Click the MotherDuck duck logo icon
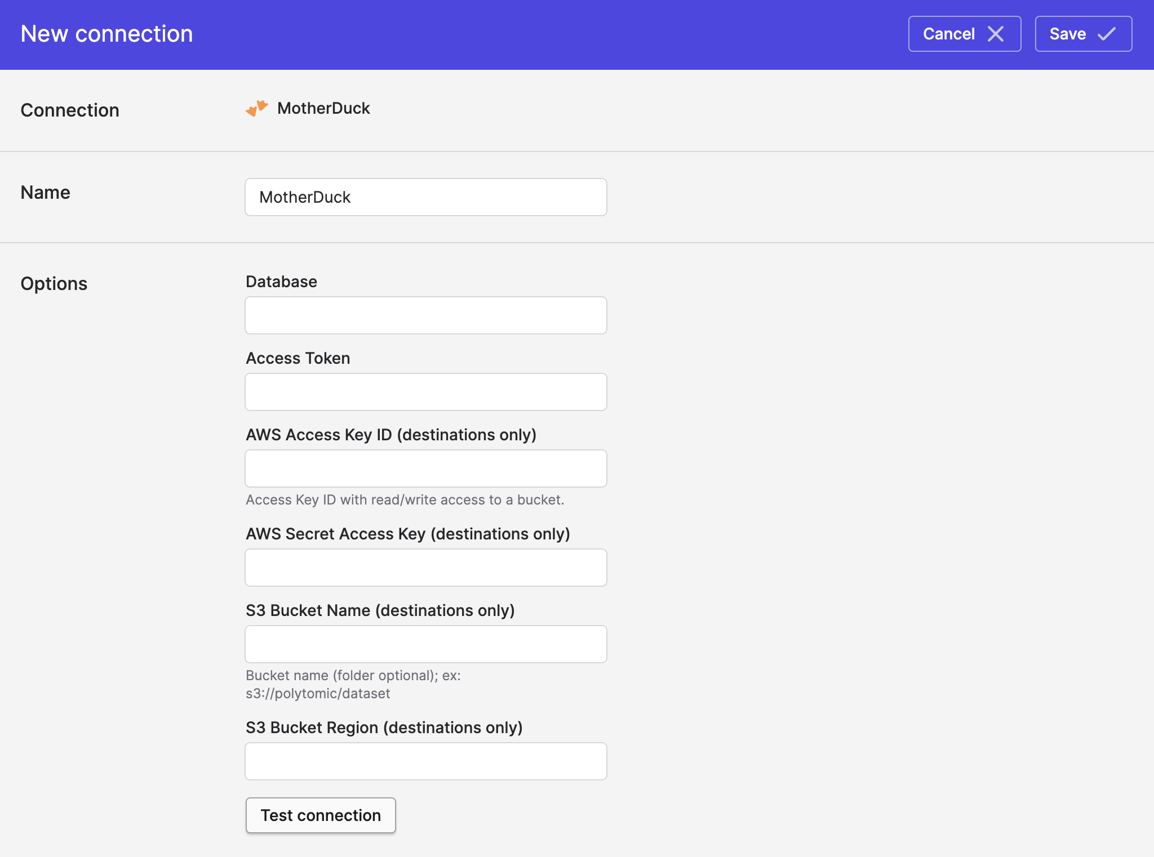 pyautogui.click(x=257, y=108)
